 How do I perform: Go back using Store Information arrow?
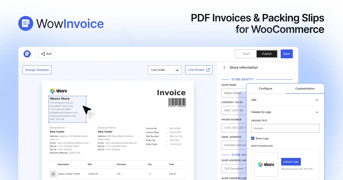(224, 67)
